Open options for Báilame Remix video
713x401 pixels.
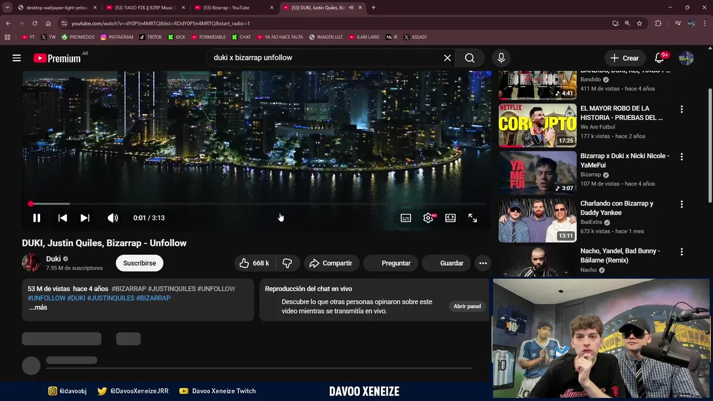[681, 252]
